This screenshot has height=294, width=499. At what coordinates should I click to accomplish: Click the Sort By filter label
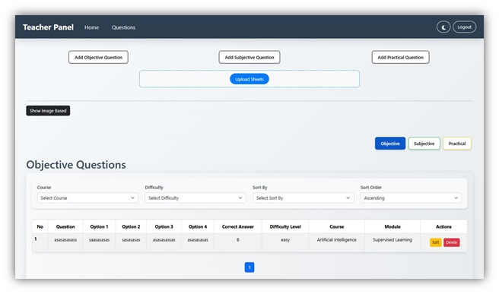pyautogui.click(x=260, y=188)
